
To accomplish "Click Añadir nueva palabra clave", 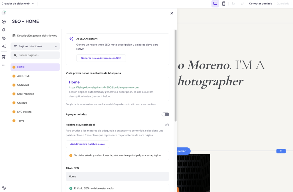I will click(x=87, y=144).
